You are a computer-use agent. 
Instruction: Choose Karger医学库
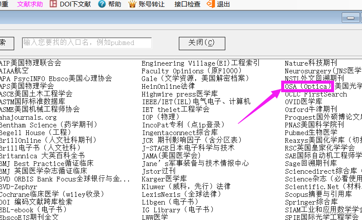point(164,179)
